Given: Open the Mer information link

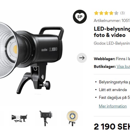Looking at the screenshot, I should tap(113, 106).
